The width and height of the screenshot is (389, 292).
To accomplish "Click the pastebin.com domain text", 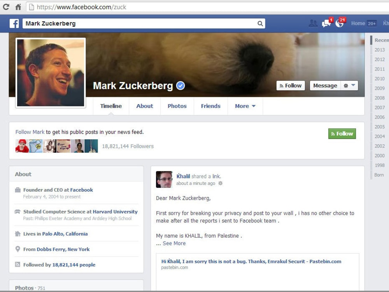I will (174, 268).
